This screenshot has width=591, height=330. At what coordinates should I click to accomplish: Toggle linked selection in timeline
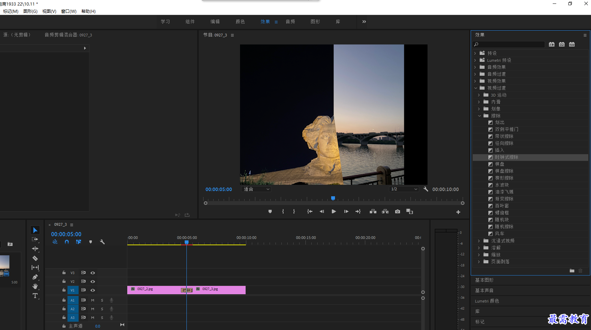79,242
